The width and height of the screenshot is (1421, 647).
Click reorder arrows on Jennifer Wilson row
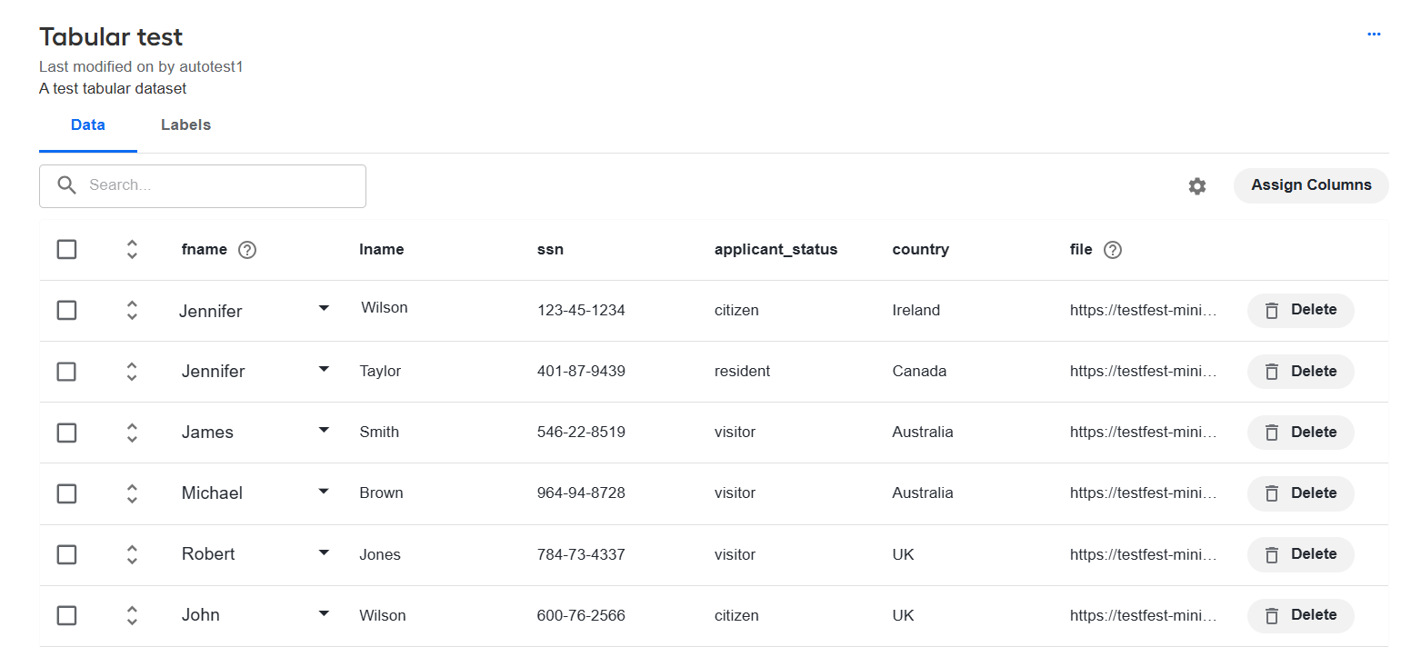point(132,311)
